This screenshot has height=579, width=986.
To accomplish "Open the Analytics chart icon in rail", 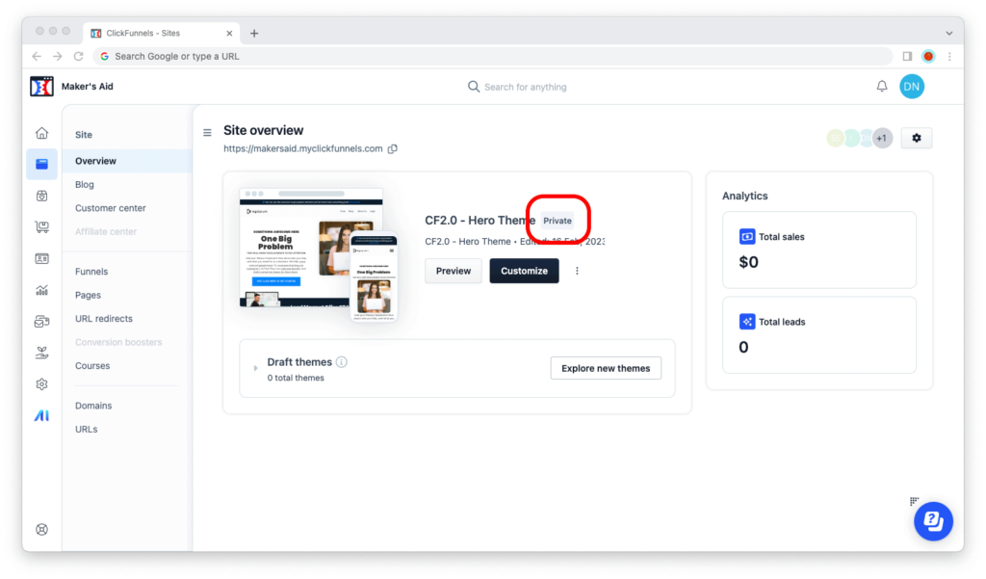I will pyautogui.click(x=42, y=290).
